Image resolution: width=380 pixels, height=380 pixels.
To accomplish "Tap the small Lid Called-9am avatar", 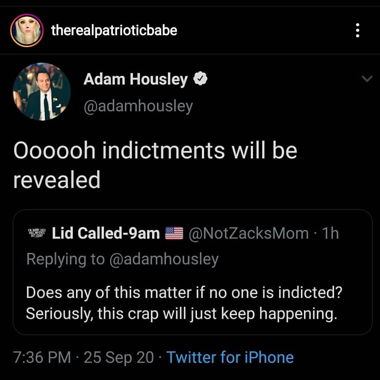I will pos(36,233).
